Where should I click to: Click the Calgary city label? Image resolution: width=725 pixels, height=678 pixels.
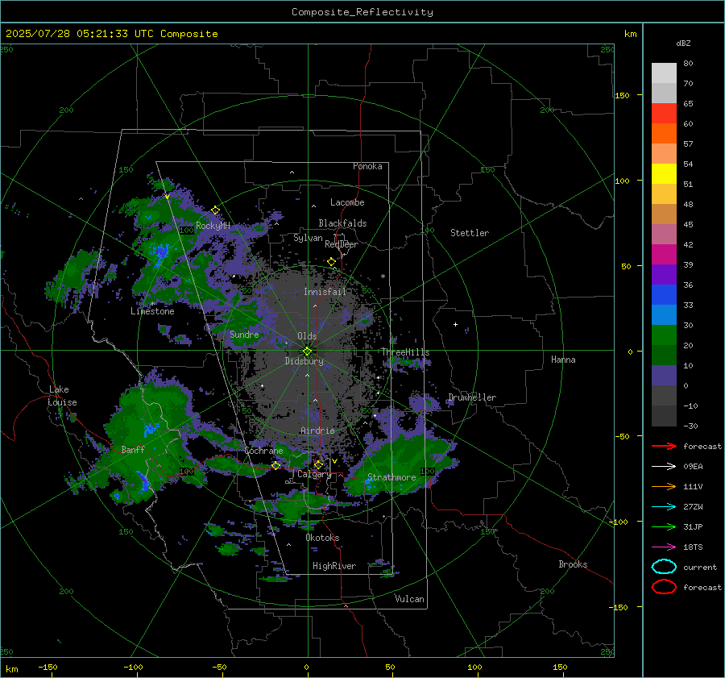coord(314,474)
